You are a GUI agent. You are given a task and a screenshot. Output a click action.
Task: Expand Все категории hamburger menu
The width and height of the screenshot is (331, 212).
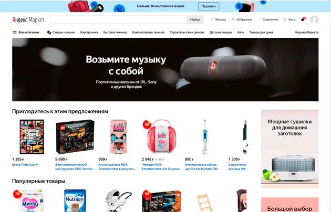(x=14, y=32)
